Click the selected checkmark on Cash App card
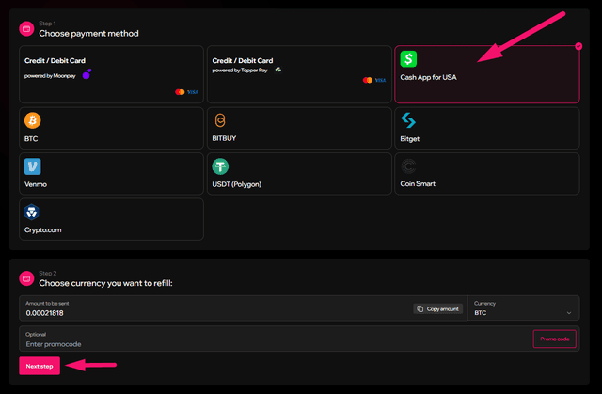602x394 pixels. coord(578,46)
